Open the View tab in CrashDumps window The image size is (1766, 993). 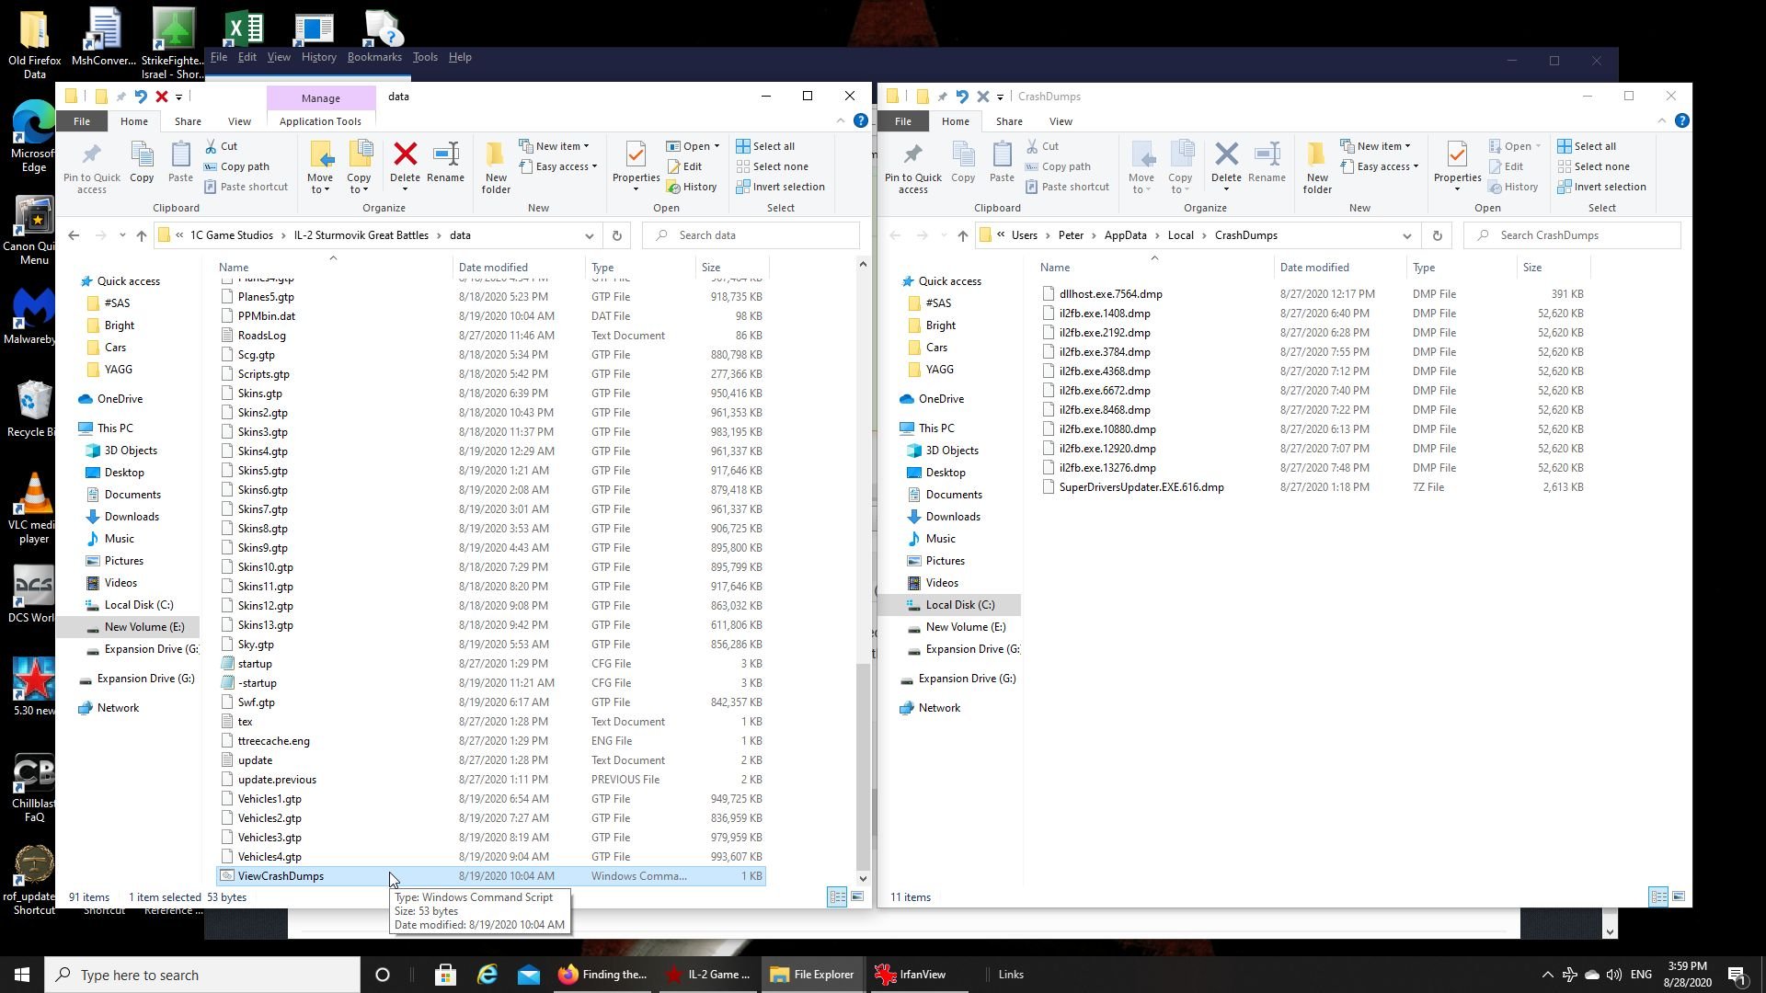click(1061, 121)
